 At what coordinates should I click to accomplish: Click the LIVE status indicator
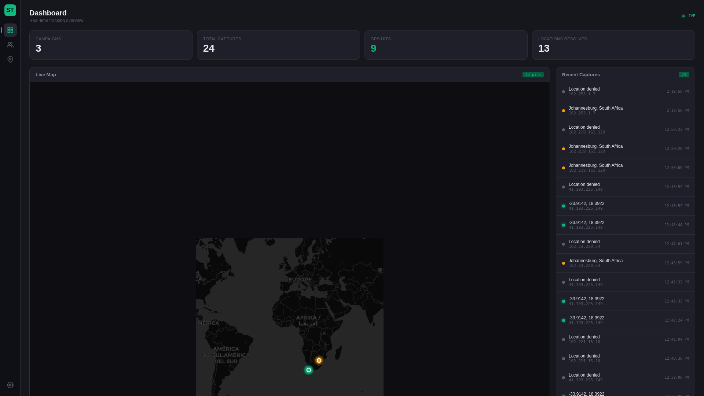[x=689, y=16]
